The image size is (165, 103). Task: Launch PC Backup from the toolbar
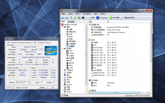[102, 18]
